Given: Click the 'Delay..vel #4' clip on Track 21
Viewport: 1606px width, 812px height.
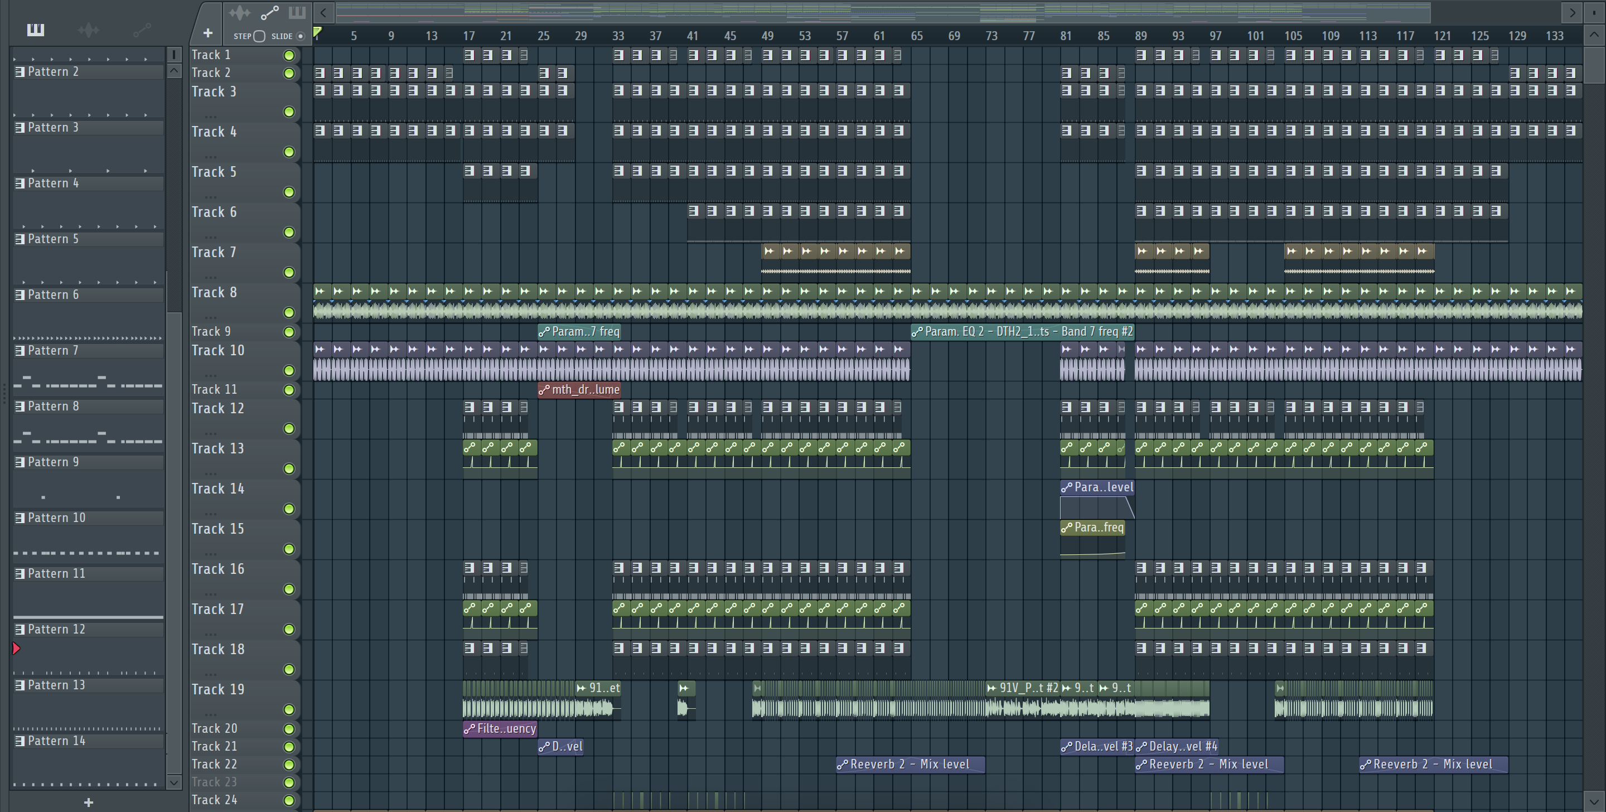Looking at the screenshot, I should coord(1177,747).
